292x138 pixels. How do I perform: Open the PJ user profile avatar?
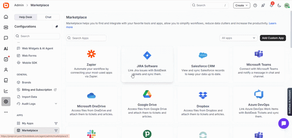[x=287, y=5]
